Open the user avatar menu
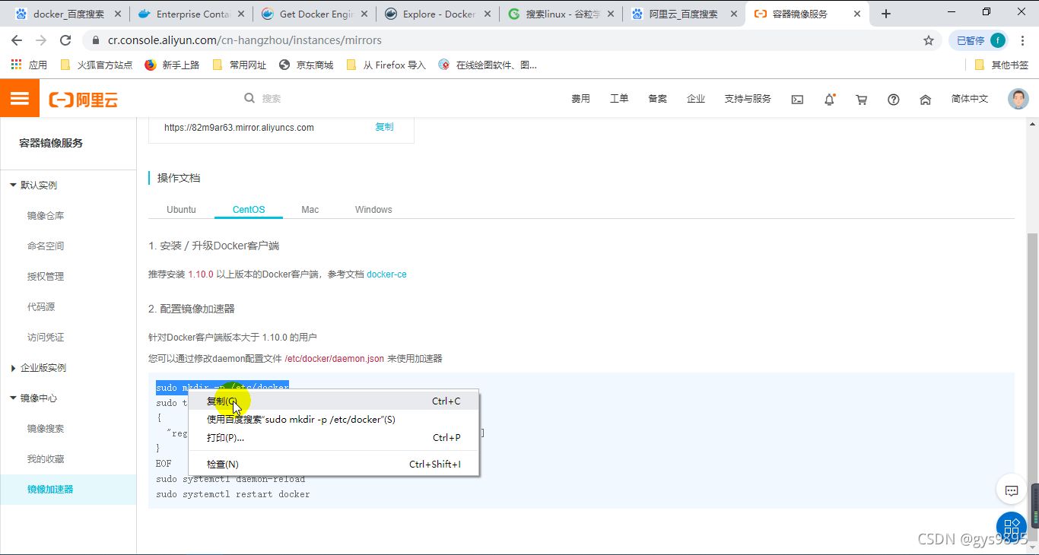Screen dimensions: 1039x555 tap(1018, 99)
